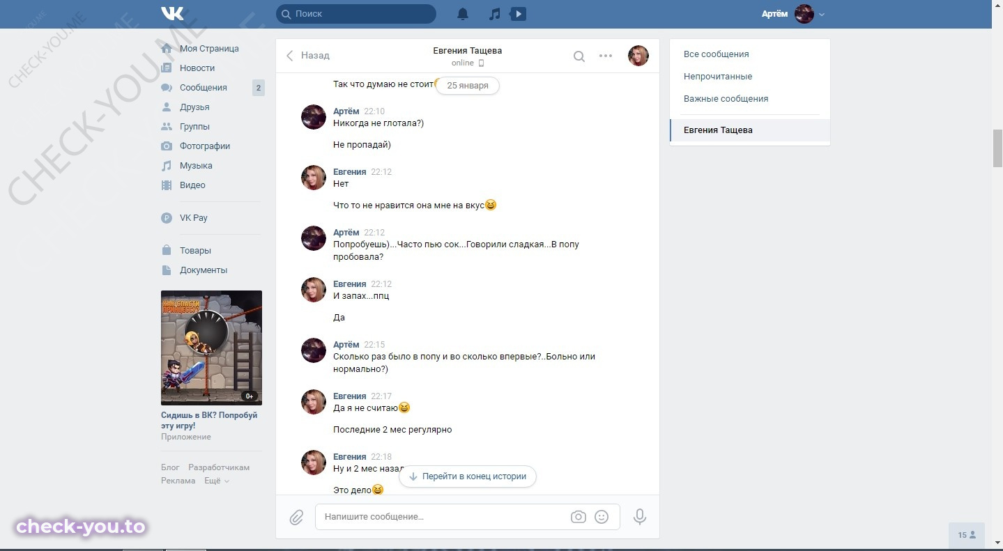Click the video play icon in header
This screenshot has width=1003, height=551.
point(519,14)
